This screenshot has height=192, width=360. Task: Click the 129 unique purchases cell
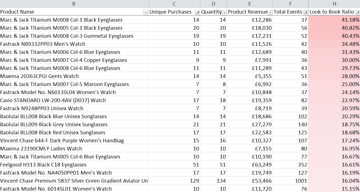[x=174, y=181]
